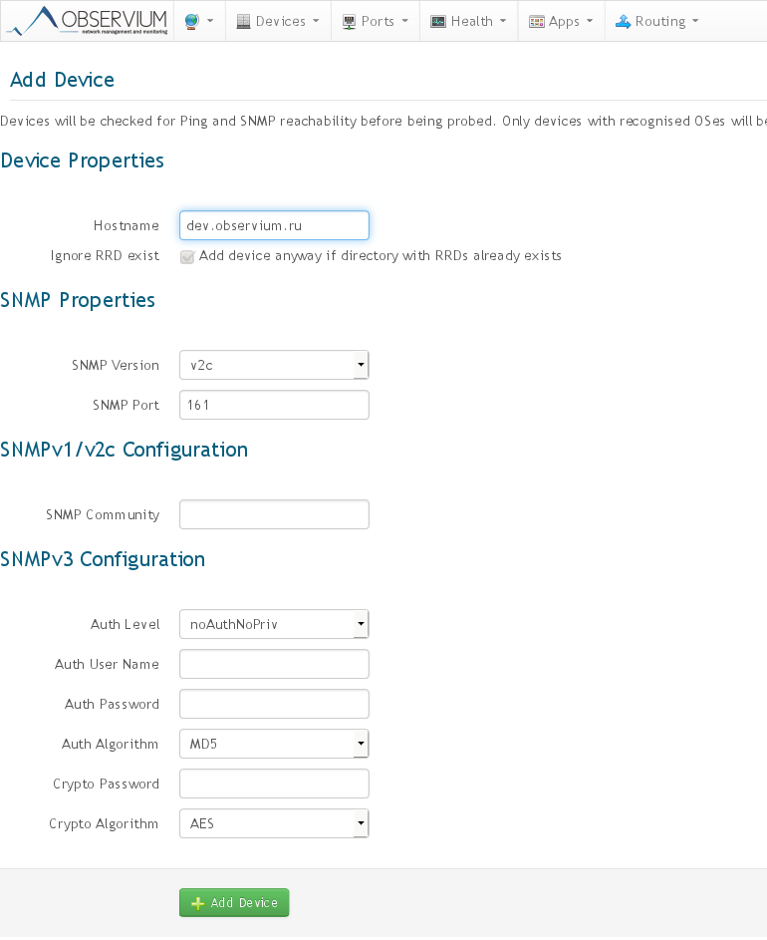Click the Health monitor icon

tap(438, 21)
